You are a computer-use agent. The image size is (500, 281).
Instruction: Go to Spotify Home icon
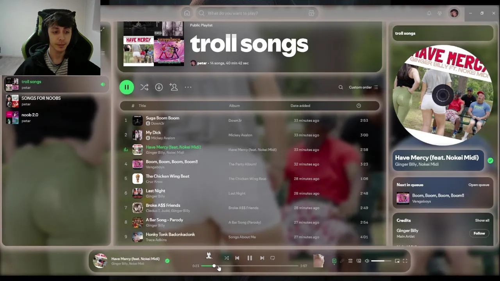coord(187,13)
